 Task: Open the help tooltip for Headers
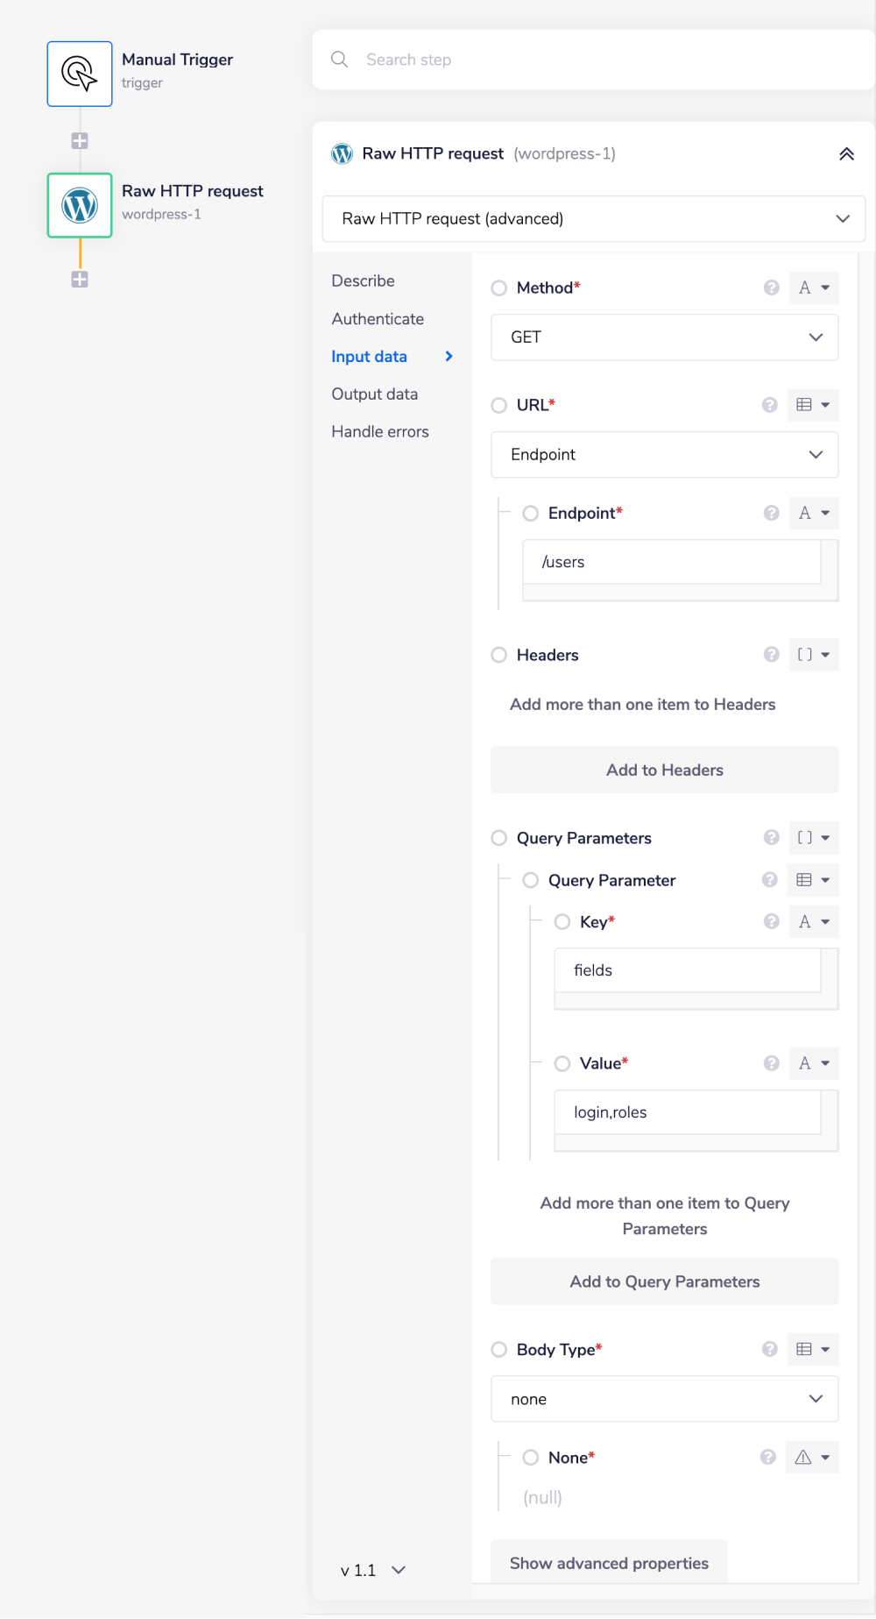(771, 655)
